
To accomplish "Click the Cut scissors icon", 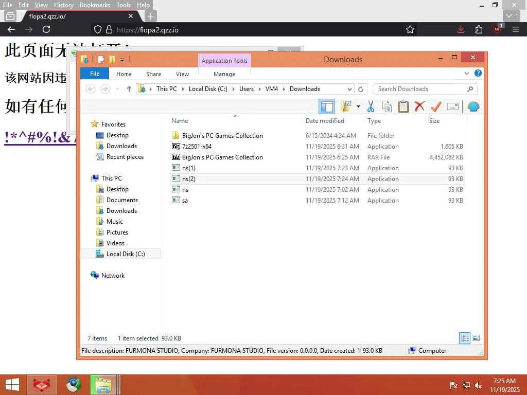I will point(371,107).
